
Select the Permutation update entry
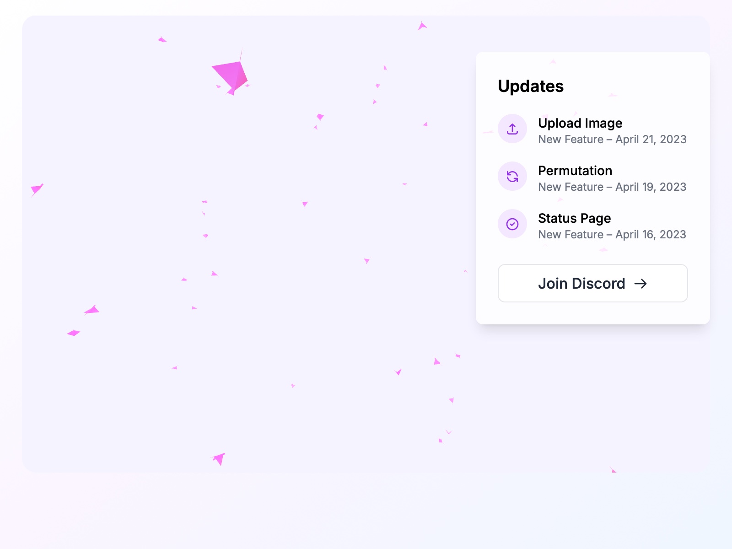click(575, 171)
